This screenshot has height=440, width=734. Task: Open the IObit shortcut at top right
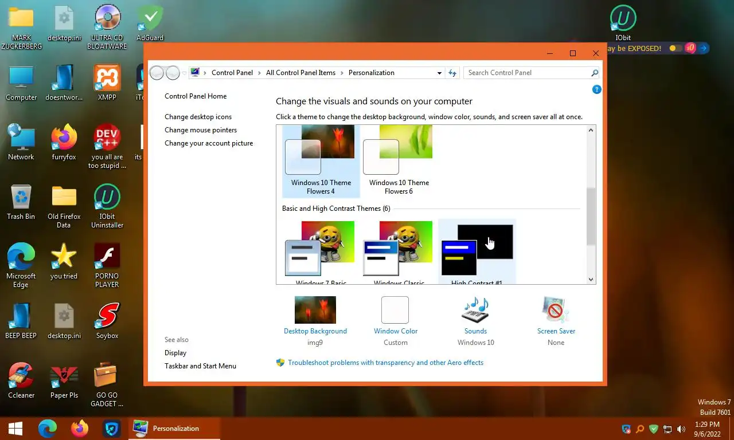click(x=623, y=23)
